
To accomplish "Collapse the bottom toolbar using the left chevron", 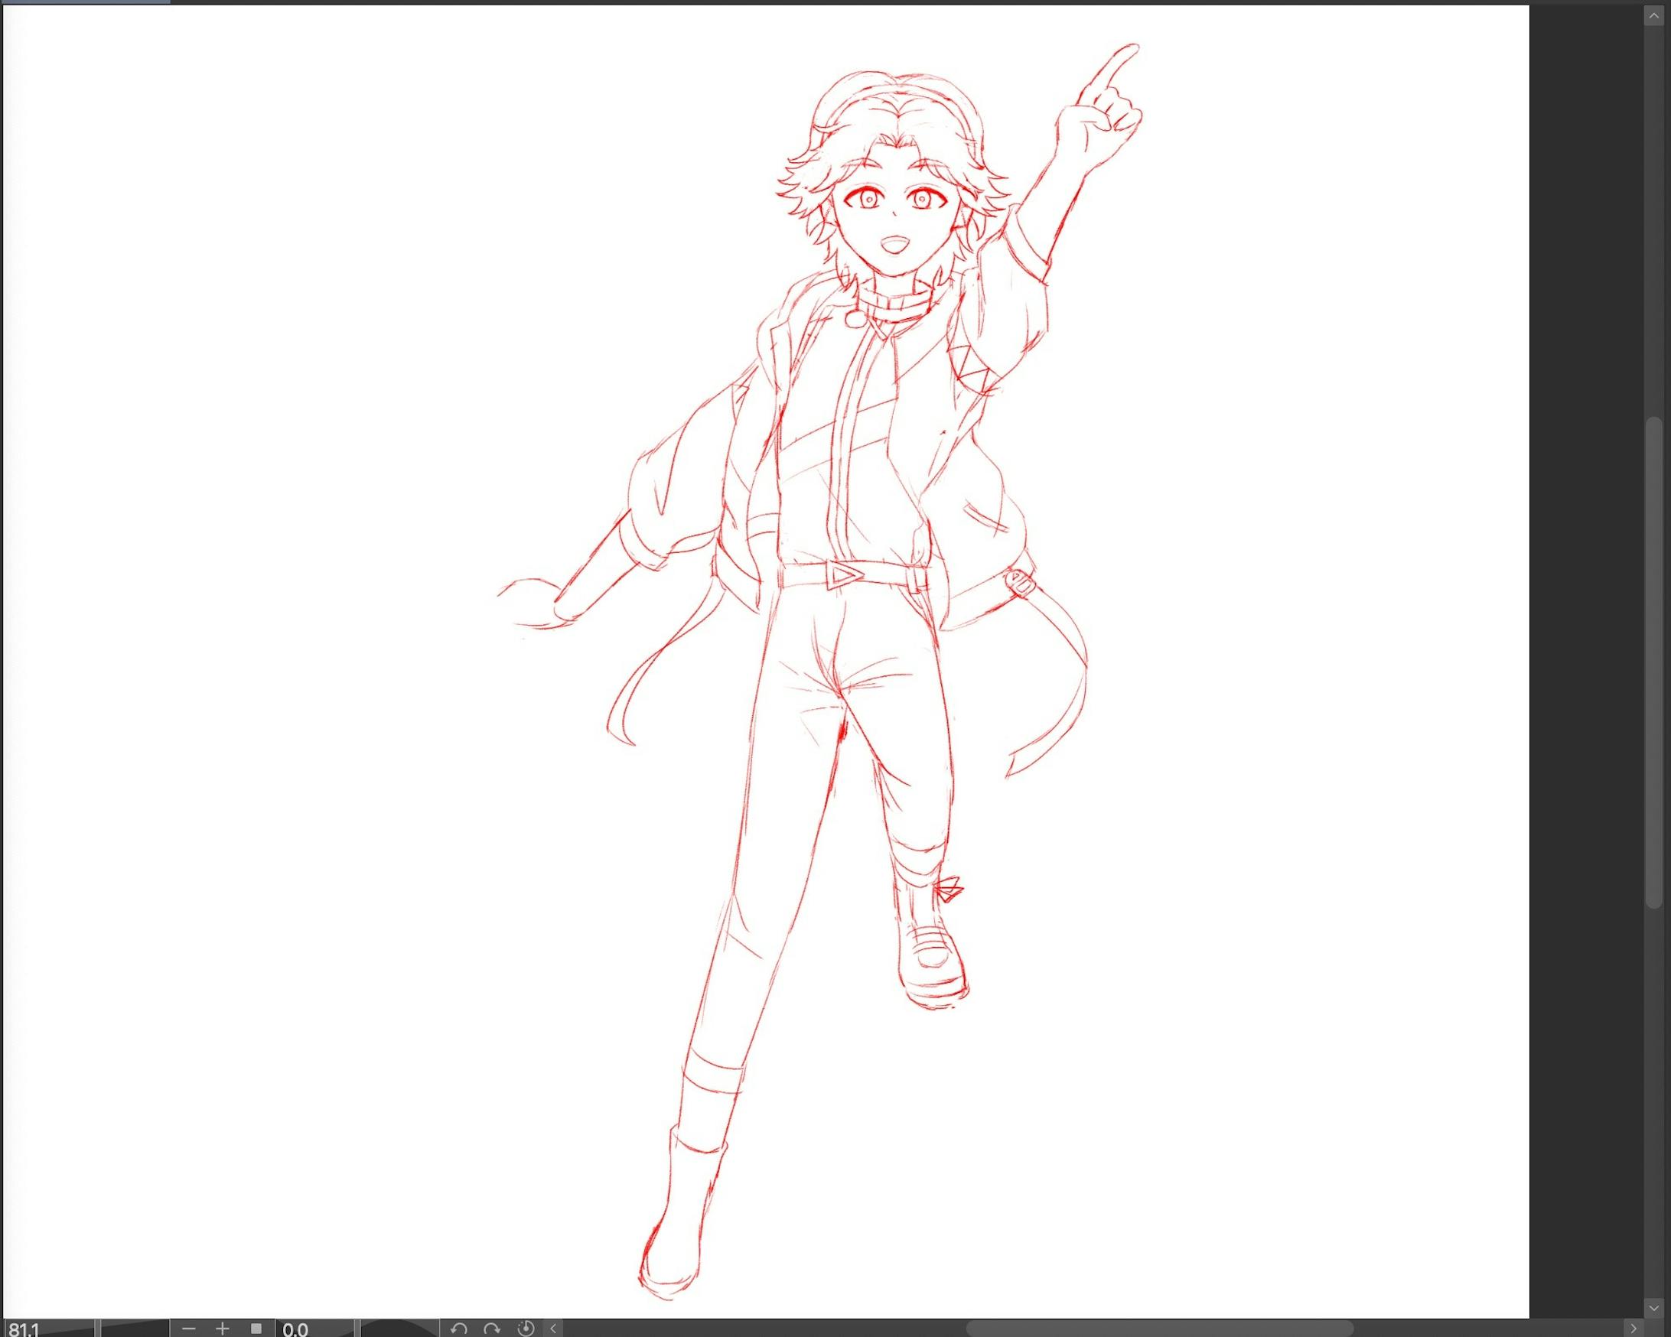I will tap(552, 1330).
